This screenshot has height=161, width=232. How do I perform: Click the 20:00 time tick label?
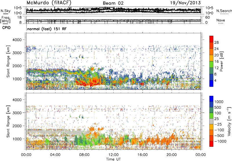(172, 155)
